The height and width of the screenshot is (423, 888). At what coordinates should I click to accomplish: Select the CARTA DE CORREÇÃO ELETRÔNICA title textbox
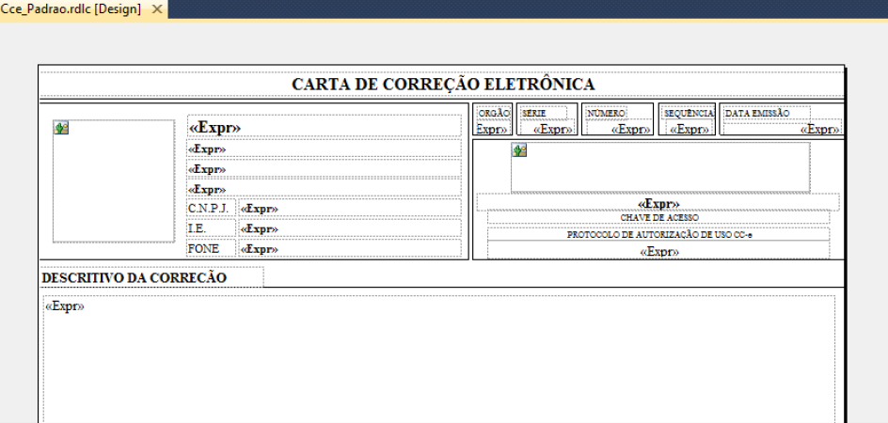pos(443,85)
